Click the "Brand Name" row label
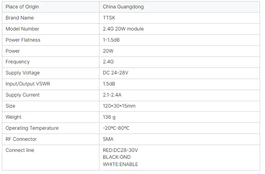This screenshot has height=174, width=265. (x=20, y=18)
